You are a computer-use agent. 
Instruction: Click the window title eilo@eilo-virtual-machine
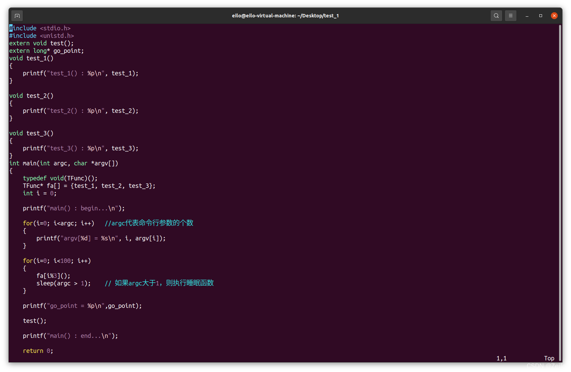285,16
